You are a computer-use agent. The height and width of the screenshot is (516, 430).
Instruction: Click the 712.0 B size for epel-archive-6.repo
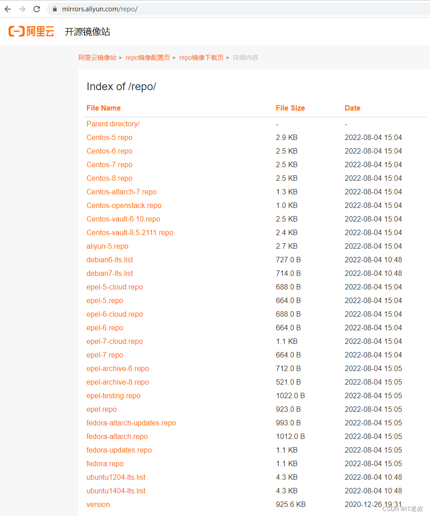pos(289,369)
